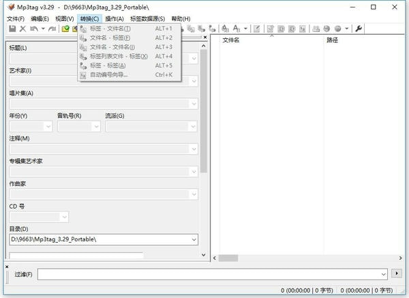Open the Extended tags pencil icon
The image size is (409, 298).
[257, 29]
